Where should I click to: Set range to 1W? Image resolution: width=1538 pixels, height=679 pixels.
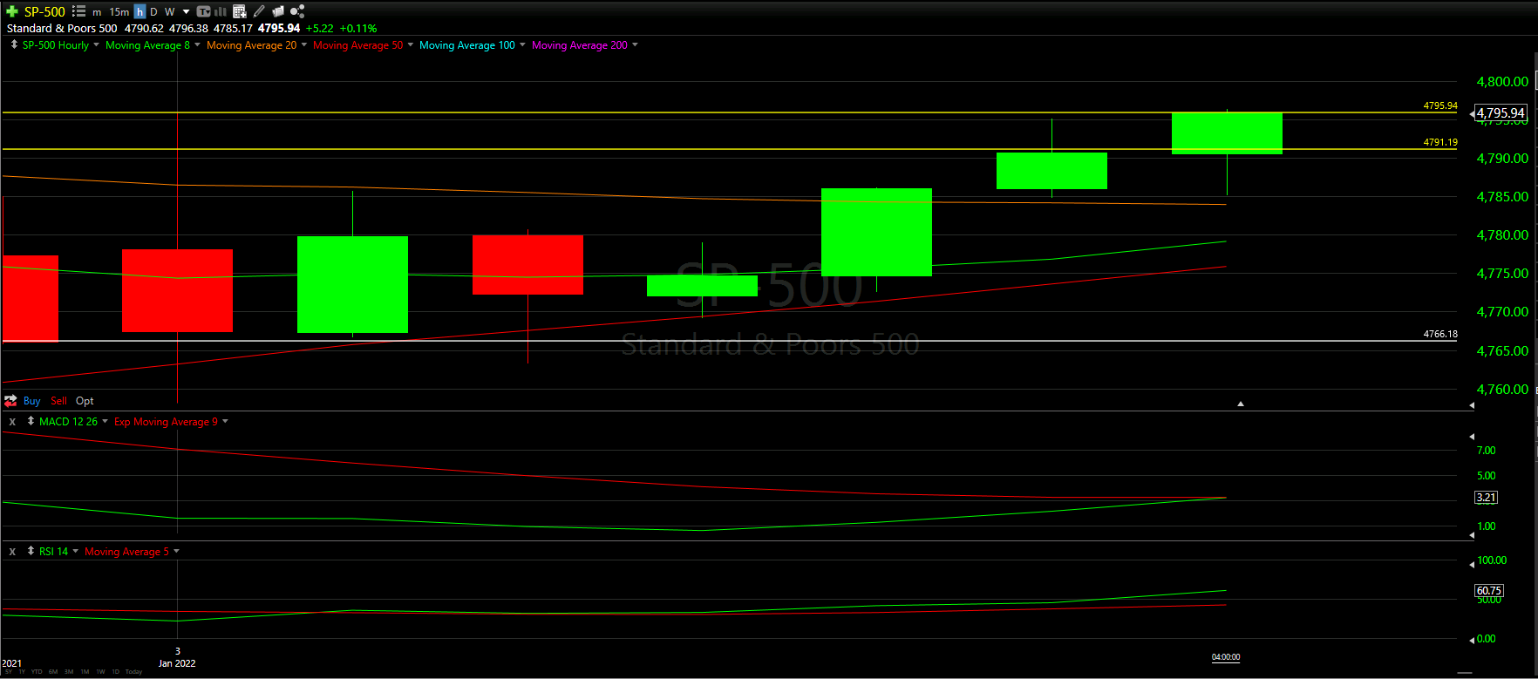[100, 672]
